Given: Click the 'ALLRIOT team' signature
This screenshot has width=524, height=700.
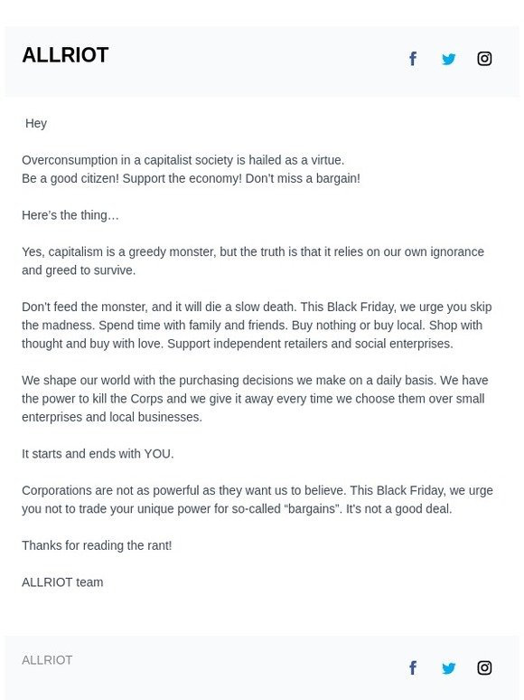Looking at the screenshot, I should [62, 582].
